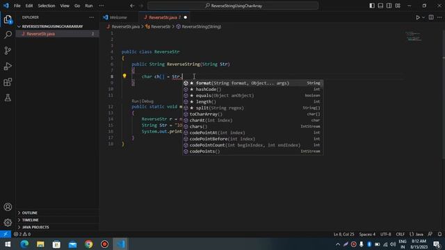Open the Extensions view icon
The height and width of the screenshot is (250, 445).
click(8, 82)
